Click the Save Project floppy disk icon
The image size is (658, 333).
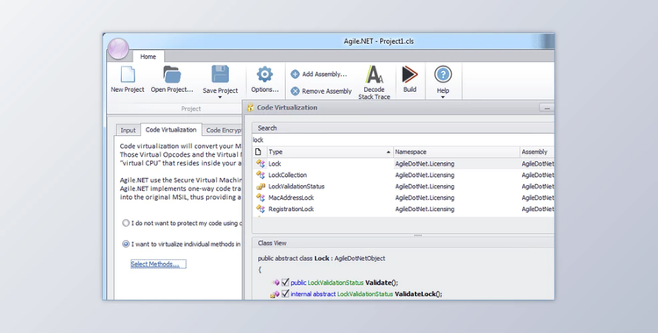220,74
